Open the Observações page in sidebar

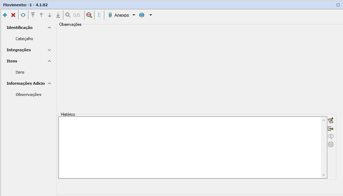(x=28, y=95)
